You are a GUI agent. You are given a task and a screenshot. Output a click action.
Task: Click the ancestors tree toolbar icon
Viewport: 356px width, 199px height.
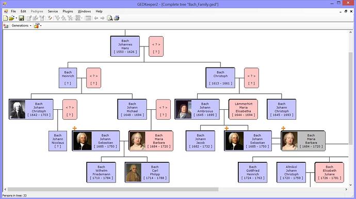(57, 18)
